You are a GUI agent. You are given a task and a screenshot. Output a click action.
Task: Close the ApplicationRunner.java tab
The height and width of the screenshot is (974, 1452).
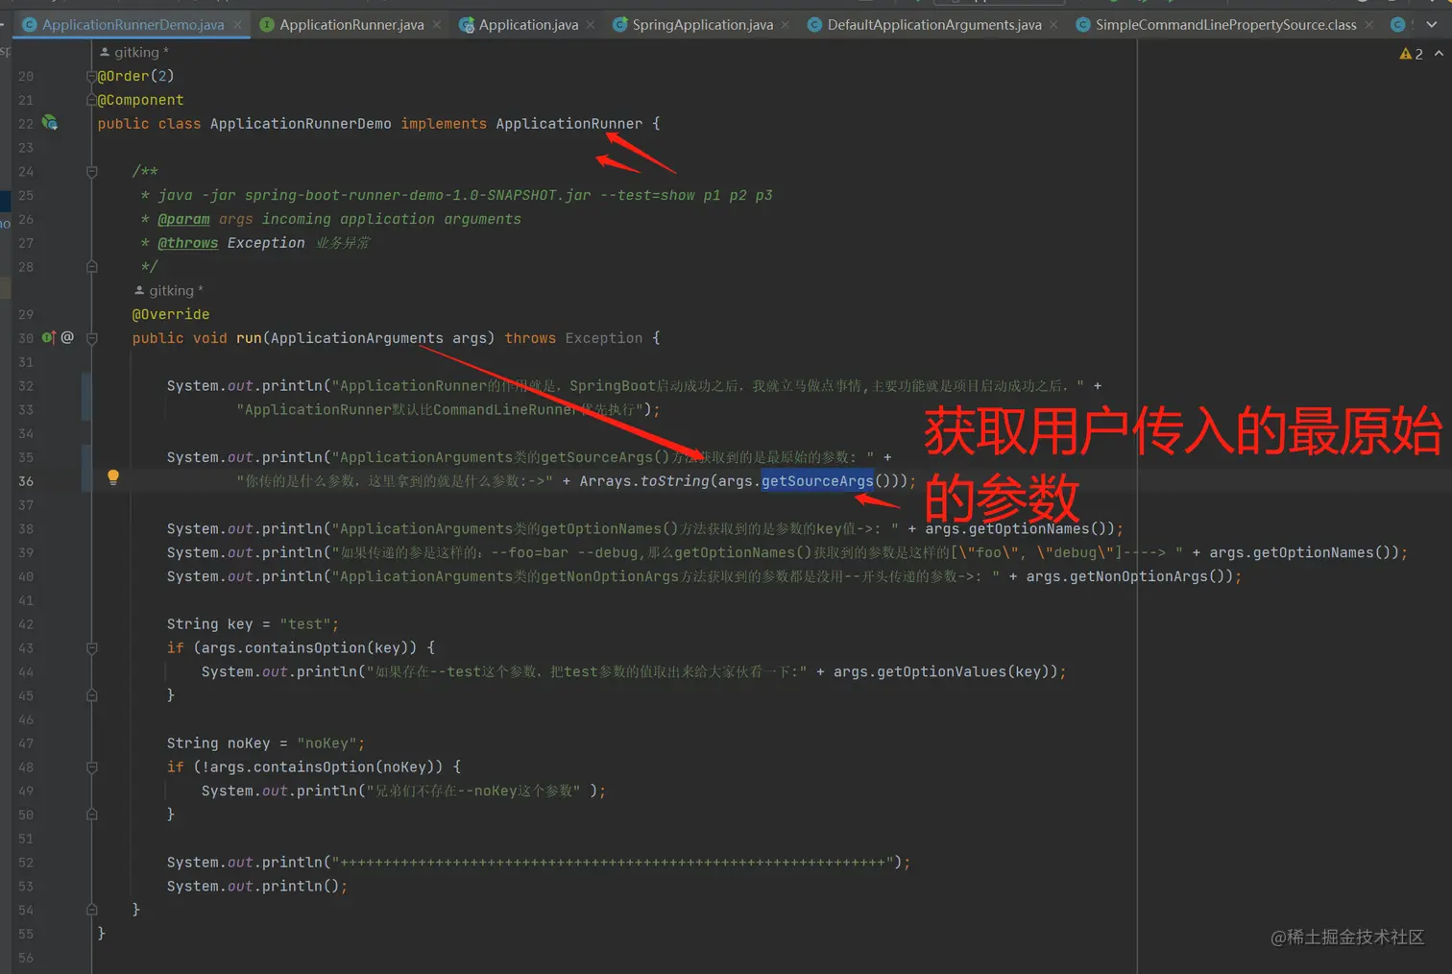coord(437,25)
